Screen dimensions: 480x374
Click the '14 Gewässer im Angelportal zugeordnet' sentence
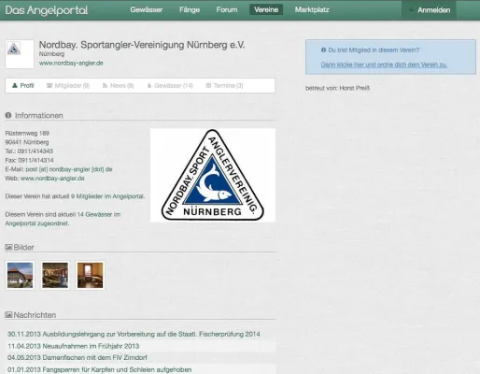tap(63, 219)
